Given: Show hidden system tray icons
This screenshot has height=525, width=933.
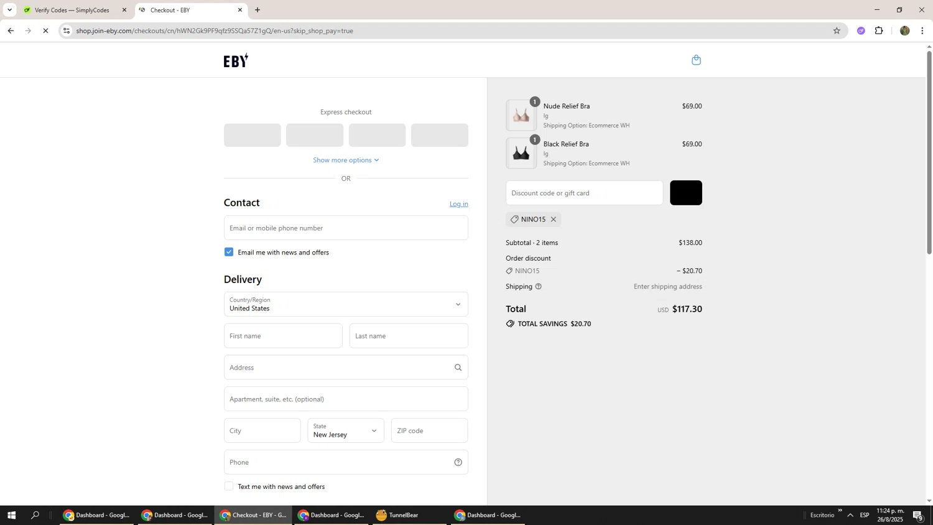Looking at the screenshot, I should tap(850, 515).
